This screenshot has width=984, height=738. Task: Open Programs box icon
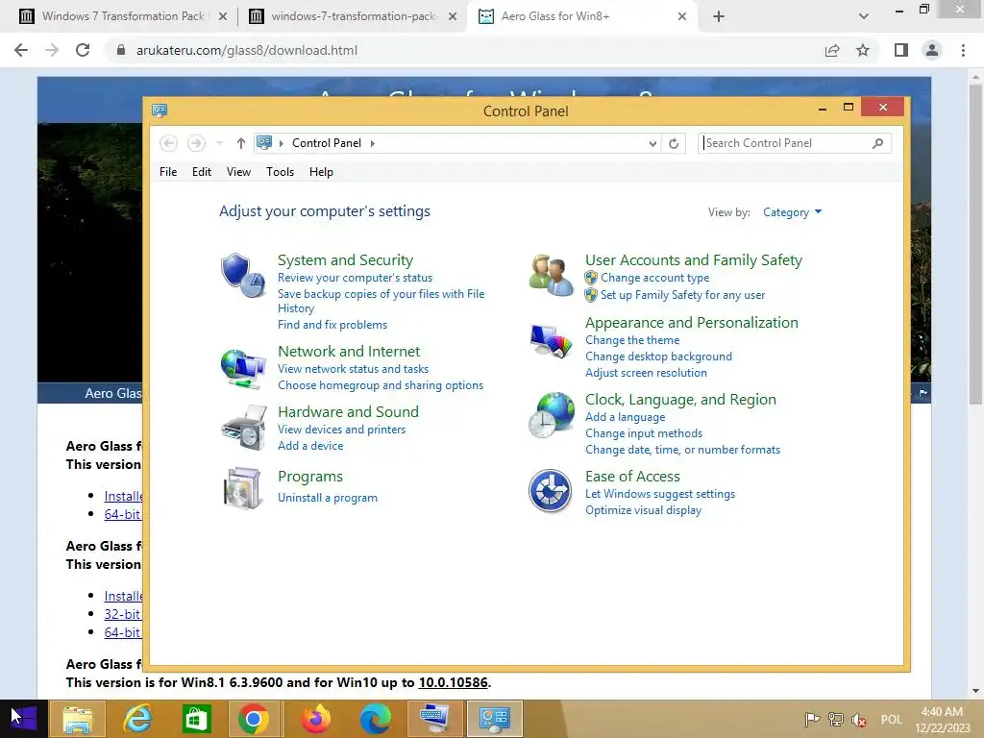pyautogui.click(x=243, y=487)
